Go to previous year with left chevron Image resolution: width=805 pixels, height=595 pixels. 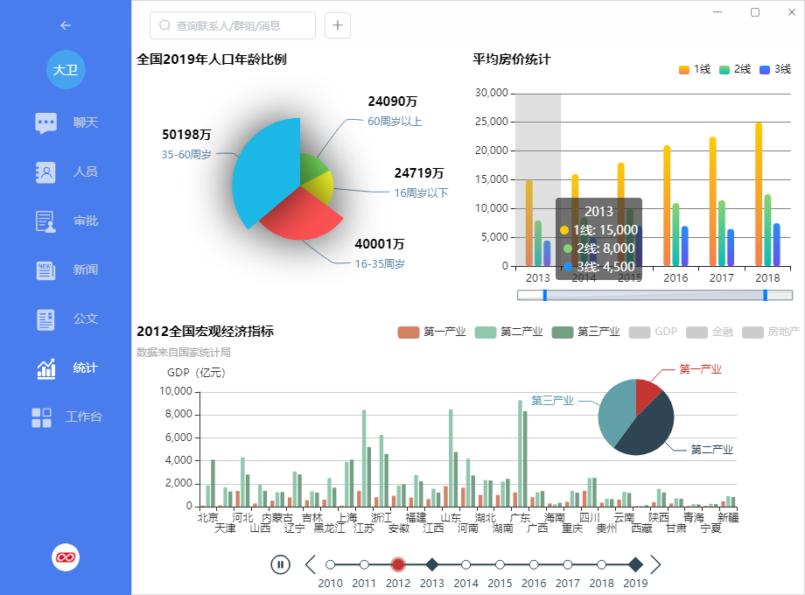(310, 564)
